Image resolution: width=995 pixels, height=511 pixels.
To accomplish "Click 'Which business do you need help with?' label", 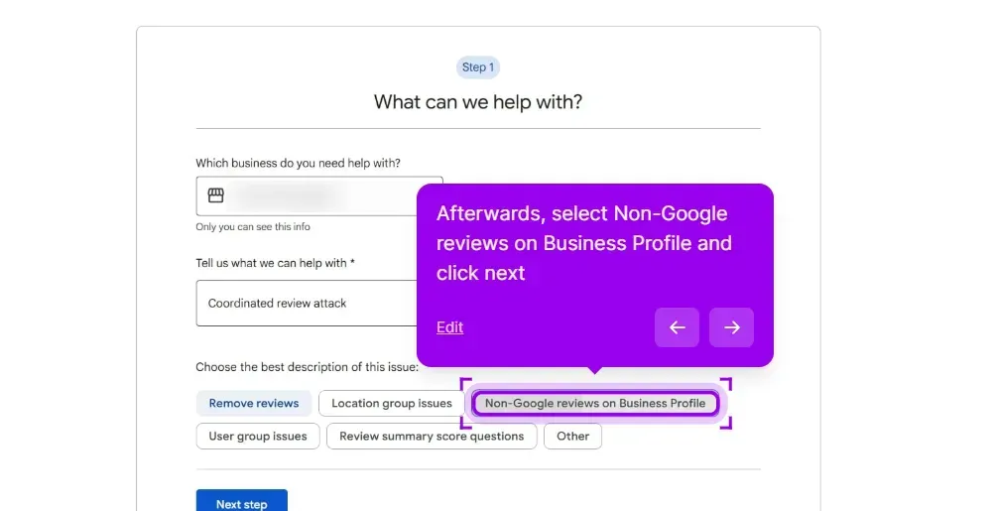I will 299,163.
